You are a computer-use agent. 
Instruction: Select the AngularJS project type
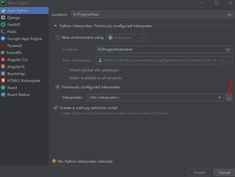pos(24,67)
